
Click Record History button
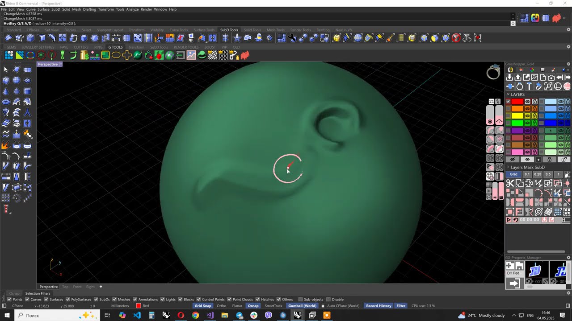379,306
